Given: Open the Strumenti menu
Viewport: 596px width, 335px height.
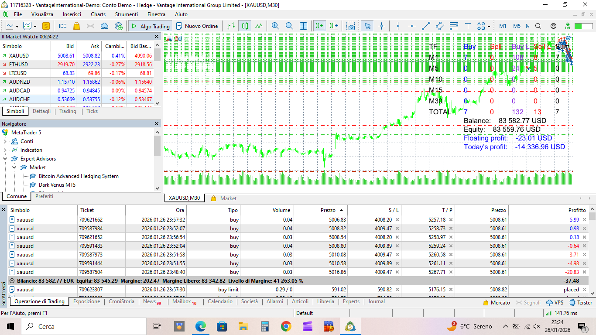Looking at the screenshot, I should (126, 14).
